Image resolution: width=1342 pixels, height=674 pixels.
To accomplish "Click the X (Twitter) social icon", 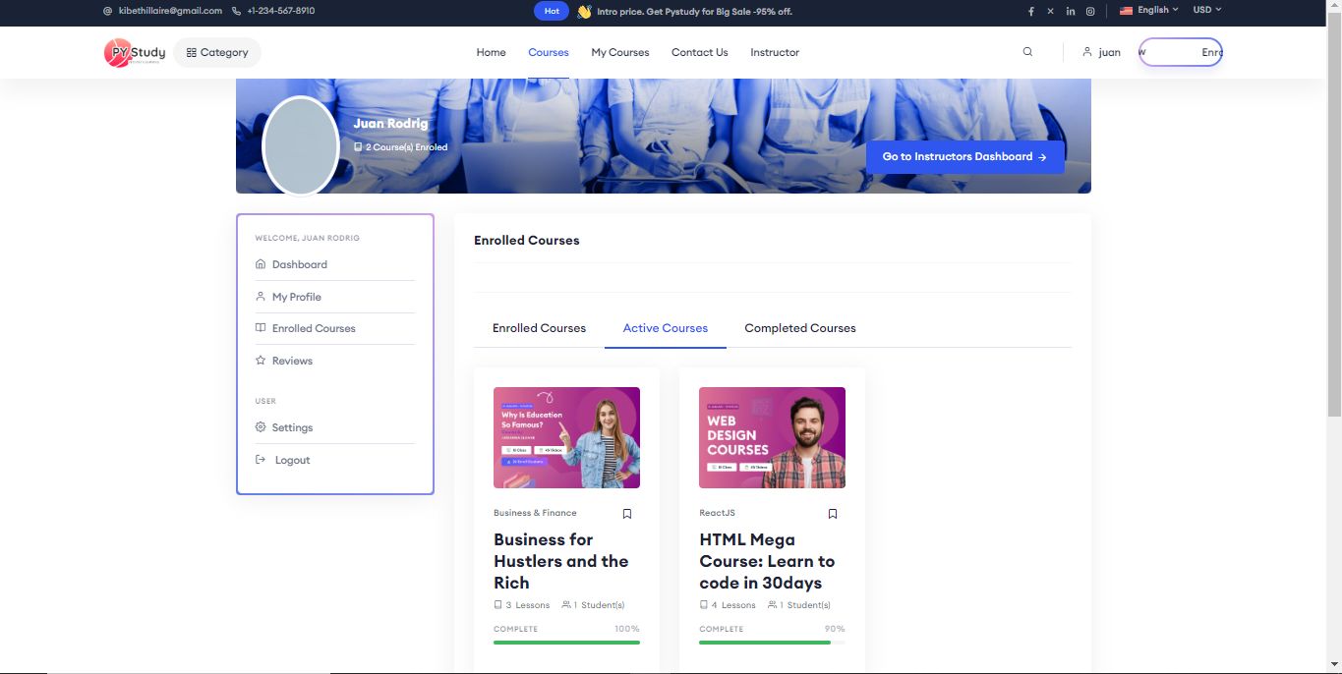I will point(1051,11).
